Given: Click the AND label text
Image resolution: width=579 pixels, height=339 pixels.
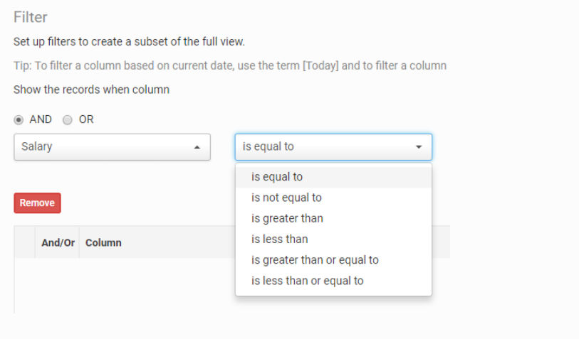Looking at the screenshot, I should [x=41, y=119].
